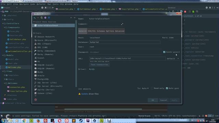Collapse the Views folder

point(3,71)
